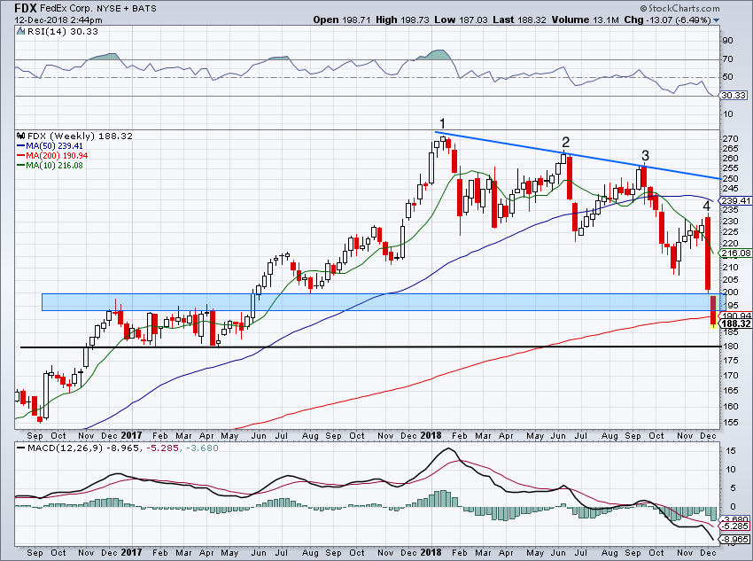The width and height of the screenshot is (753, 561).
Task: Click the Volume 13.1M value
Action: click(x=586, y=20)
